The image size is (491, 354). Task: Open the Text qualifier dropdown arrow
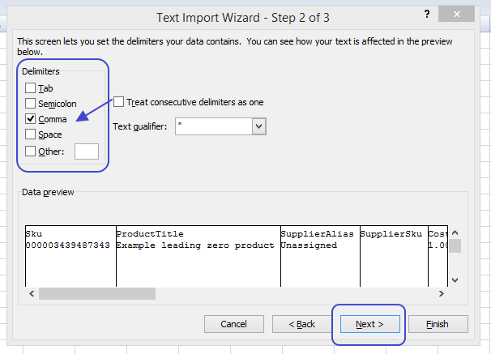point(259,126)
